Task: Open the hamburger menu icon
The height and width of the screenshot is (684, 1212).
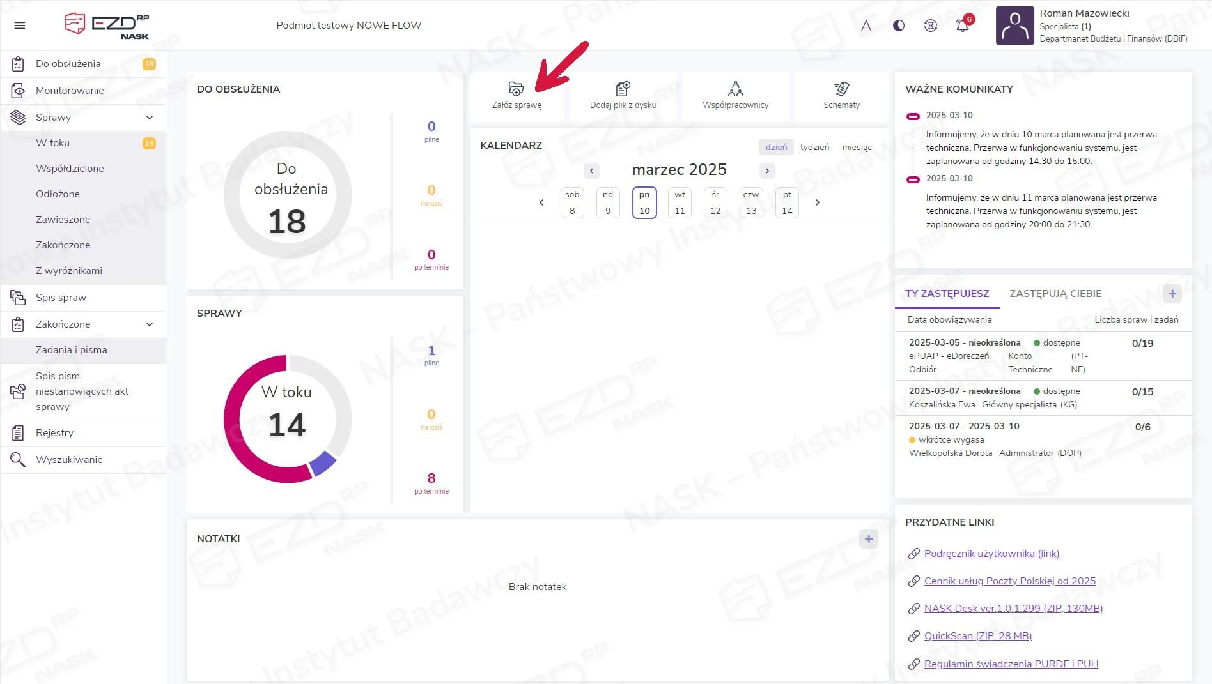Action: pos(20,26)
